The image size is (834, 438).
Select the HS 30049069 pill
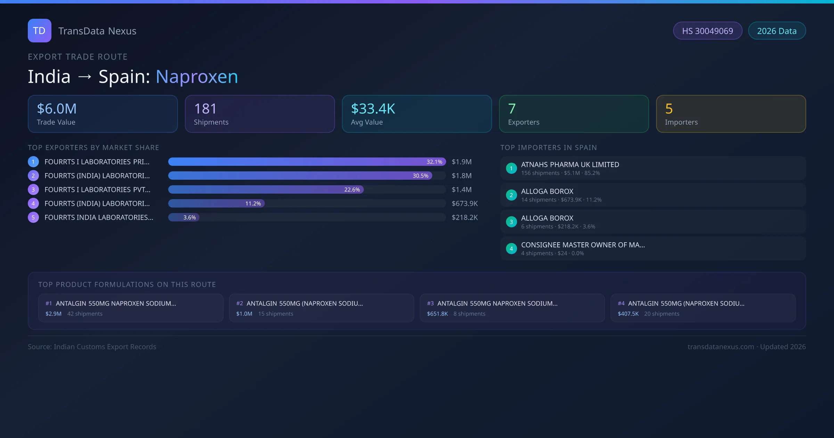[x=708, y=31]
